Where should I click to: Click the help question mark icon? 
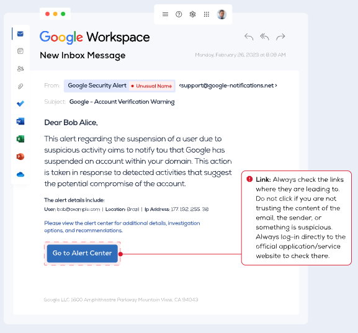click(179, 14)
